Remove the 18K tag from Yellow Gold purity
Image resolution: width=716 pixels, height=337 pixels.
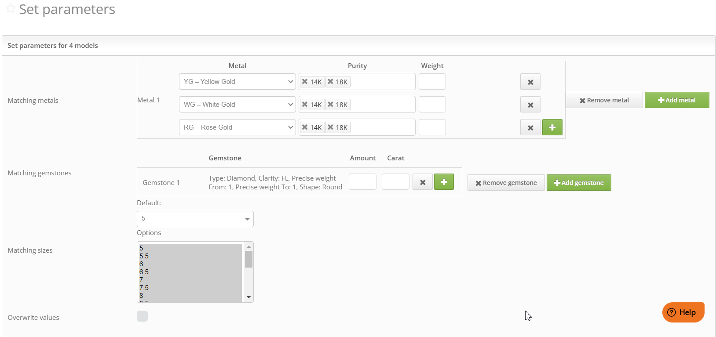pyautogui.click(x=331, y=81)
